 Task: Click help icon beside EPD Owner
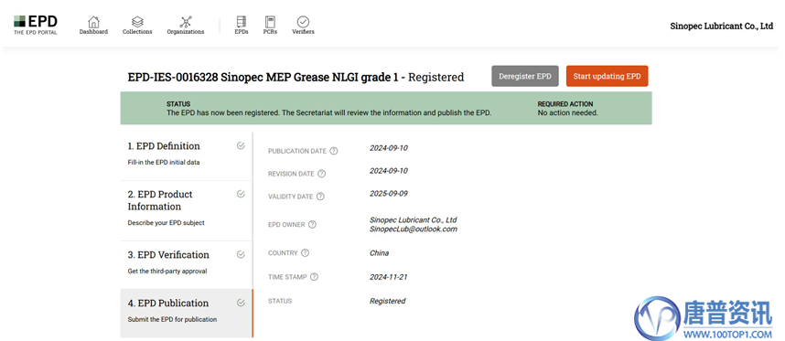tap(312, 225)
